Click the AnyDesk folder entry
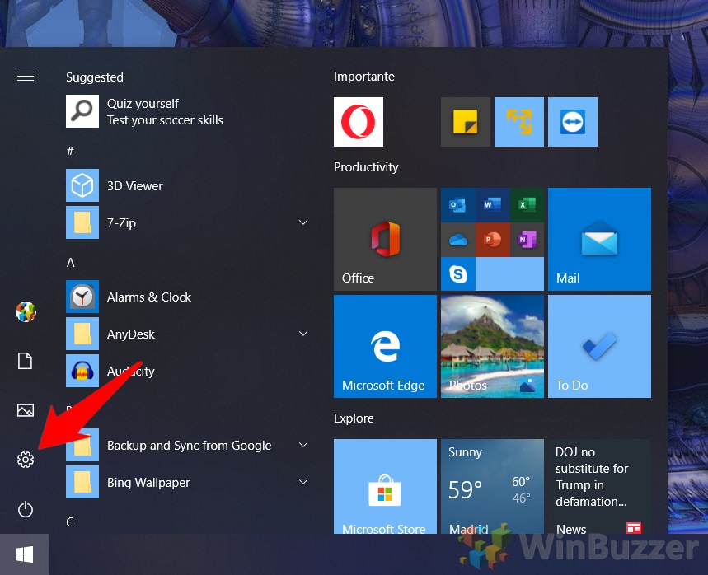Image resolution: width=708 pixels, height=575 pixels. pyautogui.click(x=187, y=334)
